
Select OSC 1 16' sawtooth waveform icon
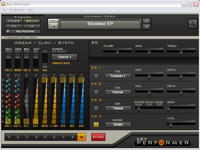8,80
